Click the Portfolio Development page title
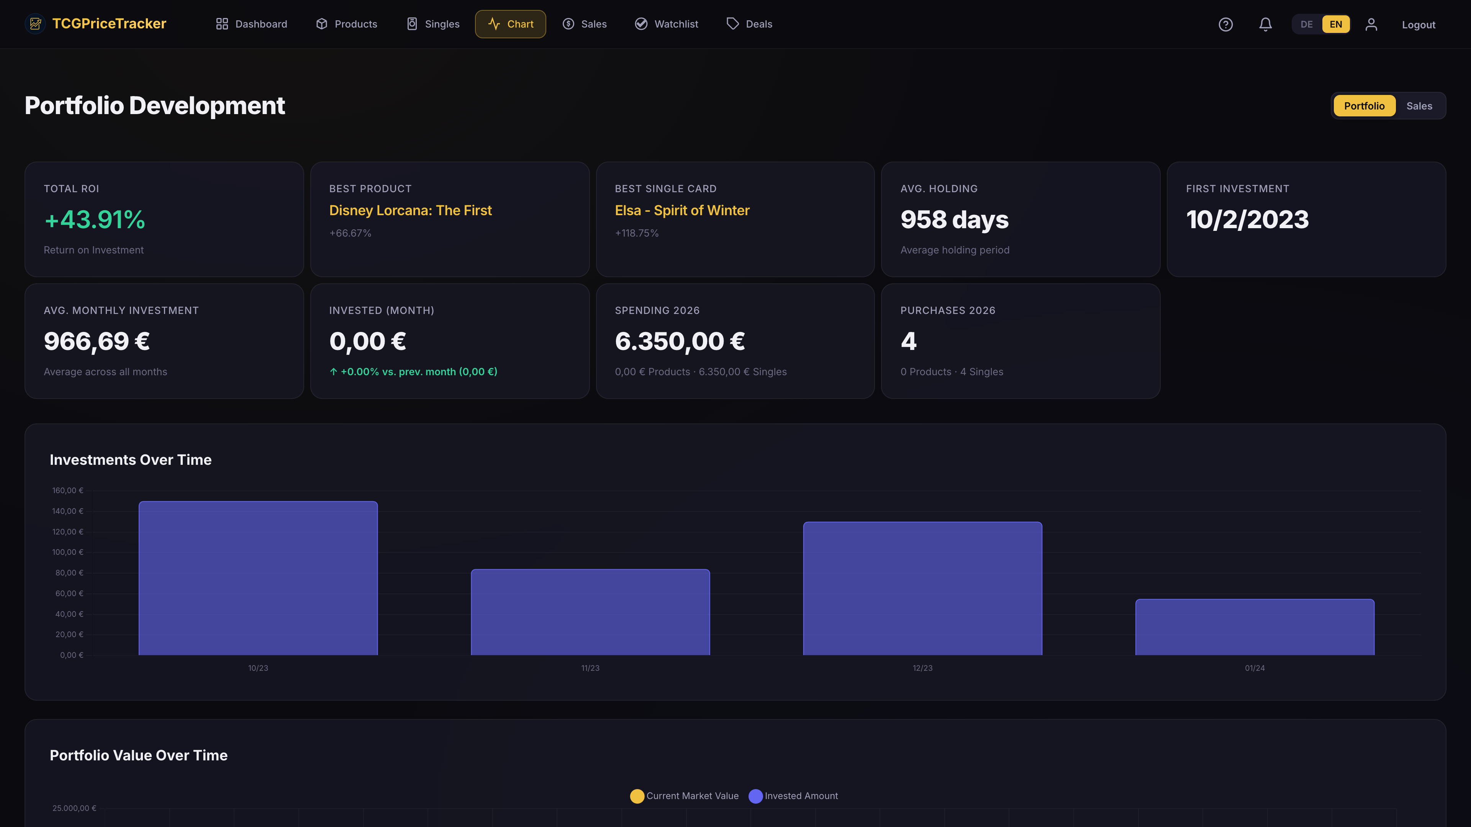 (x=155, y=106)
